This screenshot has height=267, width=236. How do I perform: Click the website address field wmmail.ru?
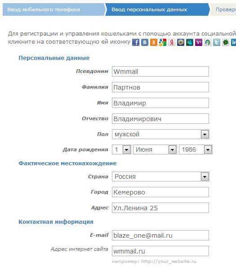160,251
